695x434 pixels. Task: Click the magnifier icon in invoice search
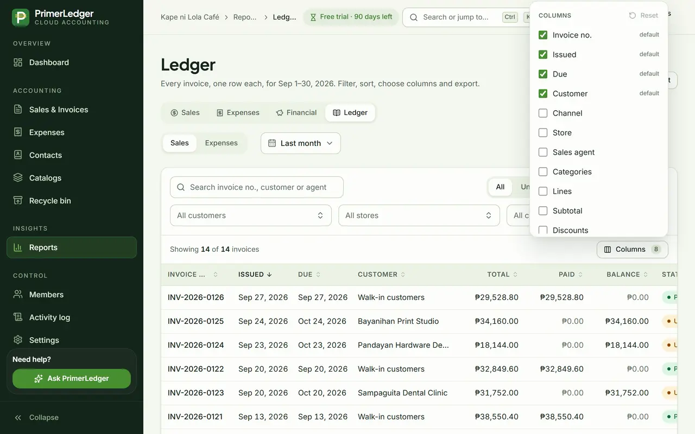(x=181, y=187)
